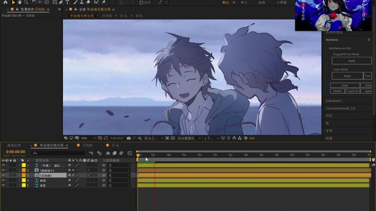Click the composition mini-flowchart icon in timeline

point(91,153)
